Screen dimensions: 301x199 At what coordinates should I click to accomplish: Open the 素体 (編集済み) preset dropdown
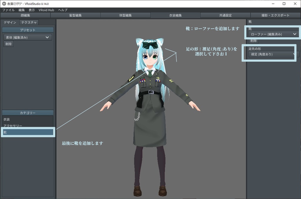[x=27, y=37]
